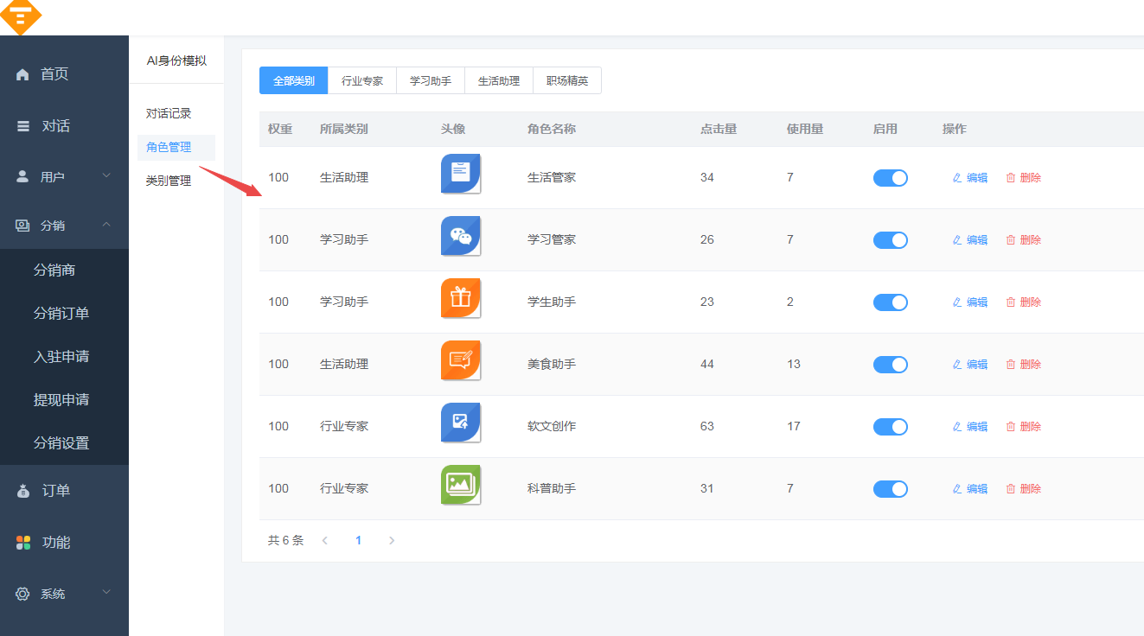Click the 科普助手 green picture avatar
The height and width of the screenshot is (636, 1144).
point(461,485)
